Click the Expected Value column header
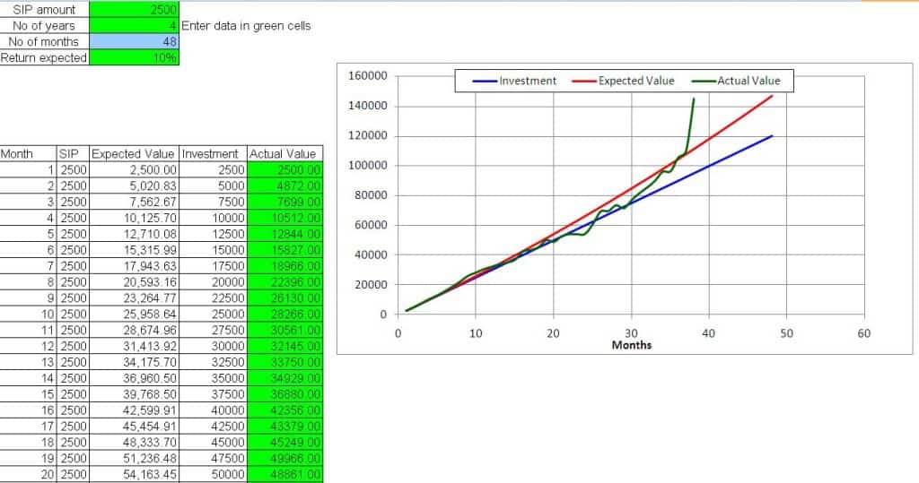The height and width of the screenshot is (483, 919). (x=134, y=154)
